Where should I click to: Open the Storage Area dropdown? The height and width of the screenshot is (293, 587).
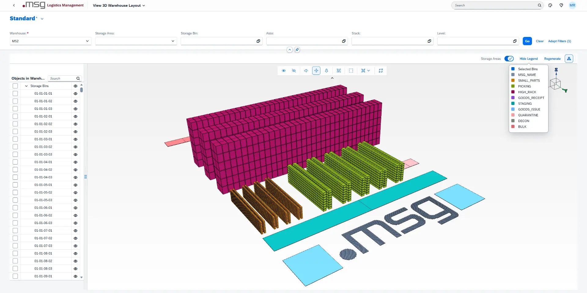(x=173, y=41)
